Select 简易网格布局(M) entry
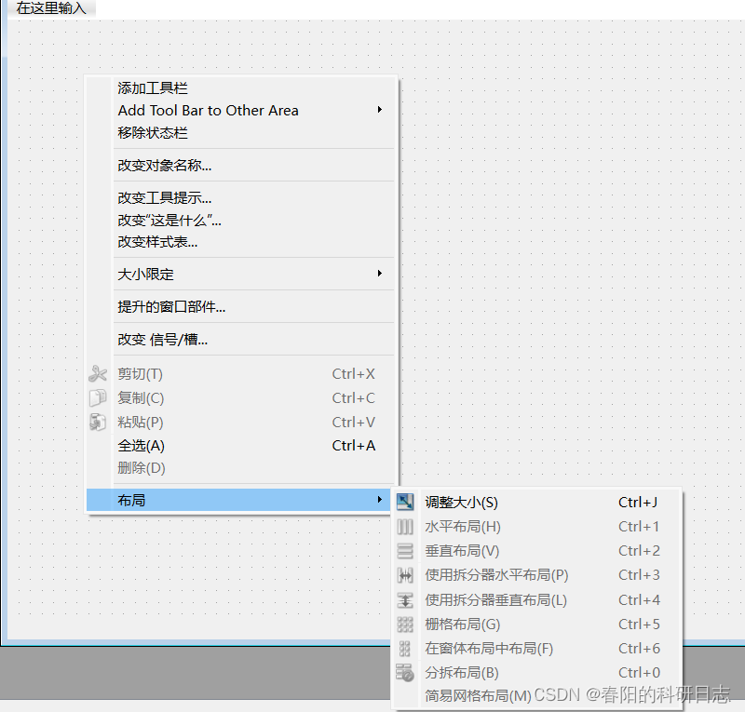The height and width of the screenshot is (712, 745). pos(536,696)
